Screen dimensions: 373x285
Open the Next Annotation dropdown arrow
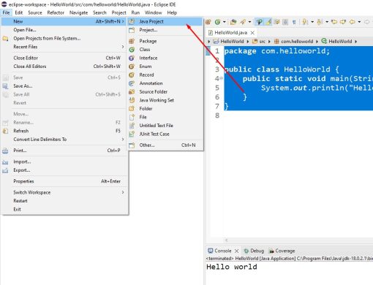(312, 22)
